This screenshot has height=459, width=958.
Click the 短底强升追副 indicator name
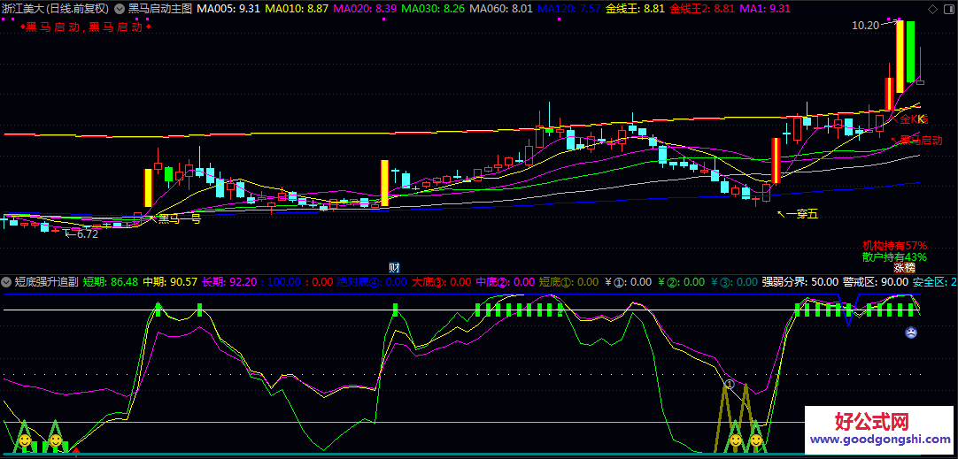[x=46, y=282]
